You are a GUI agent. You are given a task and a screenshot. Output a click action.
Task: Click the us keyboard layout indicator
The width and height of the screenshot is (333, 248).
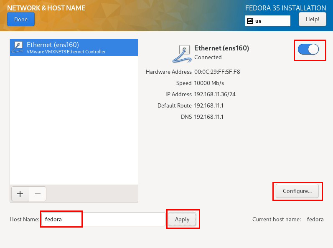click(267, 21)
